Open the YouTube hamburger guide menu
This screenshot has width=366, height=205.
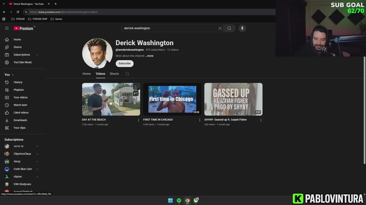[7, 28]
